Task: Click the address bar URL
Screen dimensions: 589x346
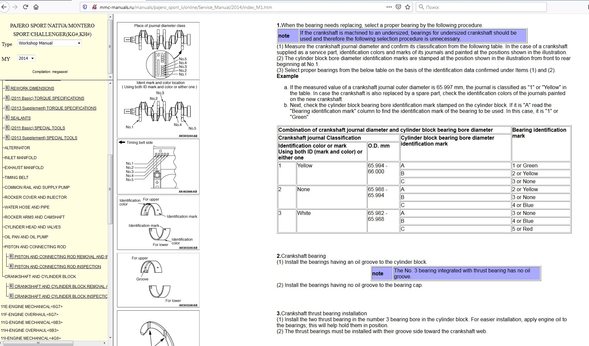Action: tap(186, 7)
